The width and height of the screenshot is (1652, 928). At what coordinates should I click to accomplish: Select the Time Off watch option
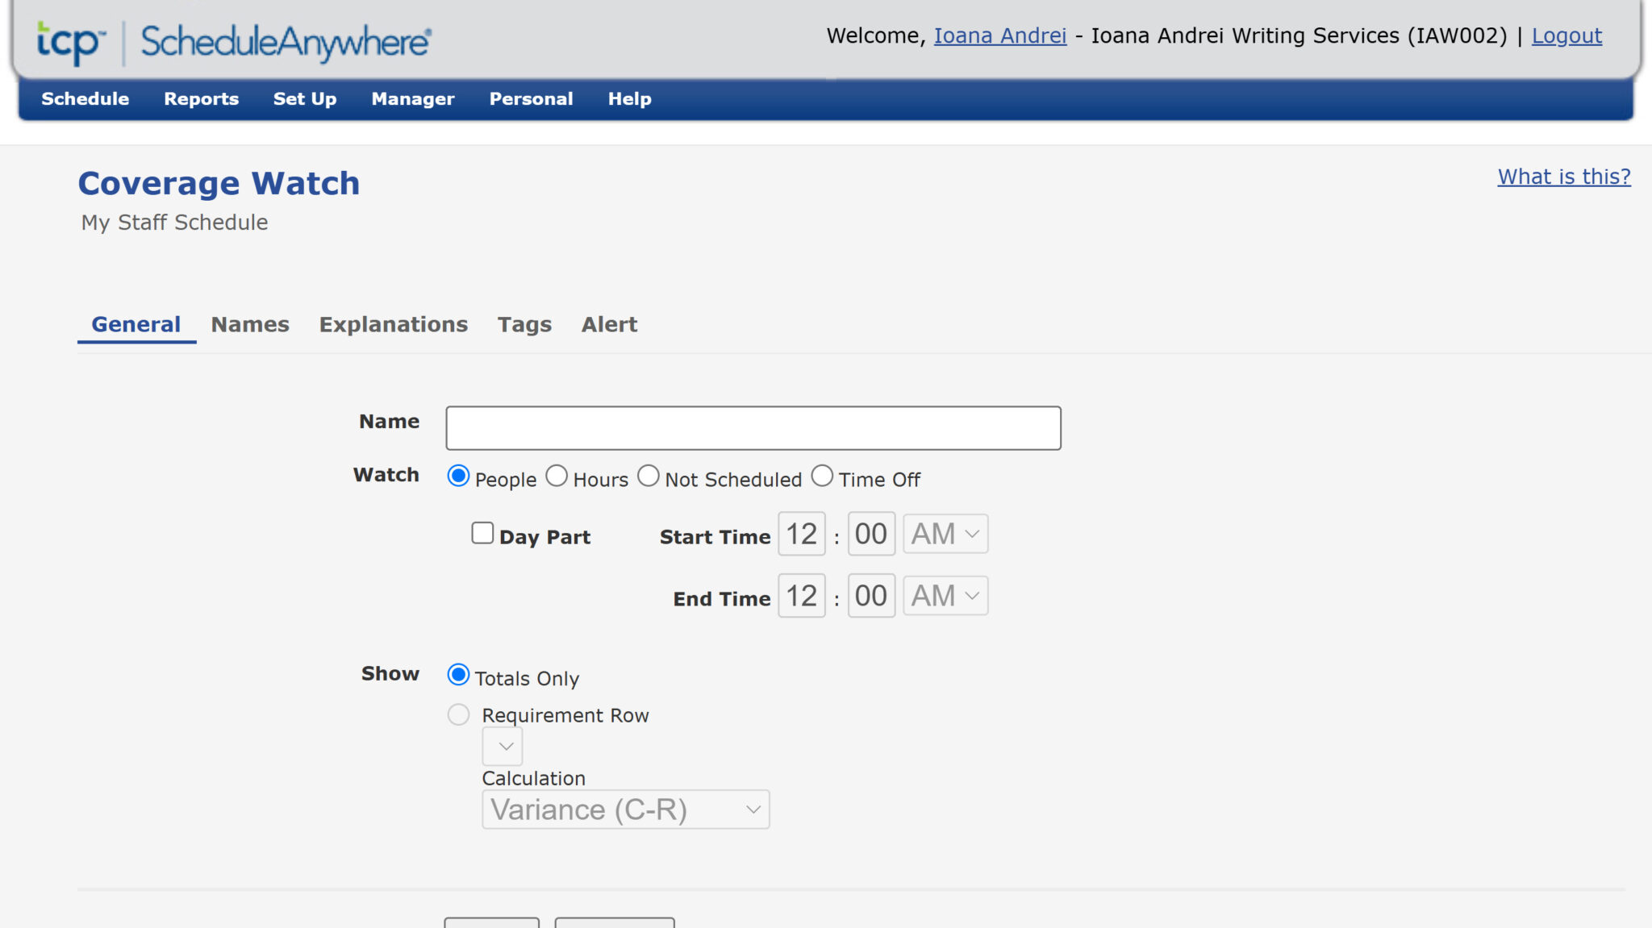point(822,476)
